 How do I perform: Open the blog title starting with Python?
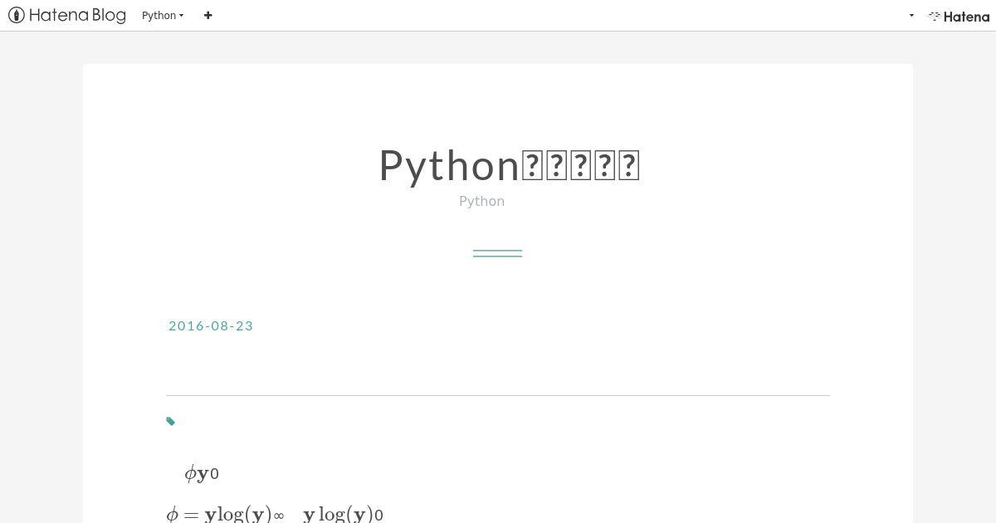[509, 165]
